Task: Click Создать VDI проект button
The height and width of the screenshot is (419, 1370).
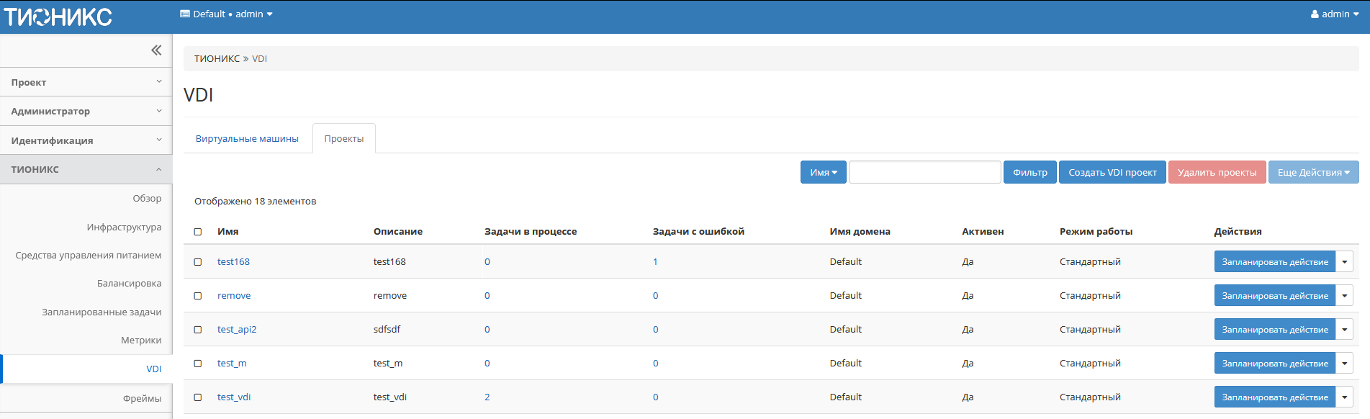Action: click(1112, 172)
